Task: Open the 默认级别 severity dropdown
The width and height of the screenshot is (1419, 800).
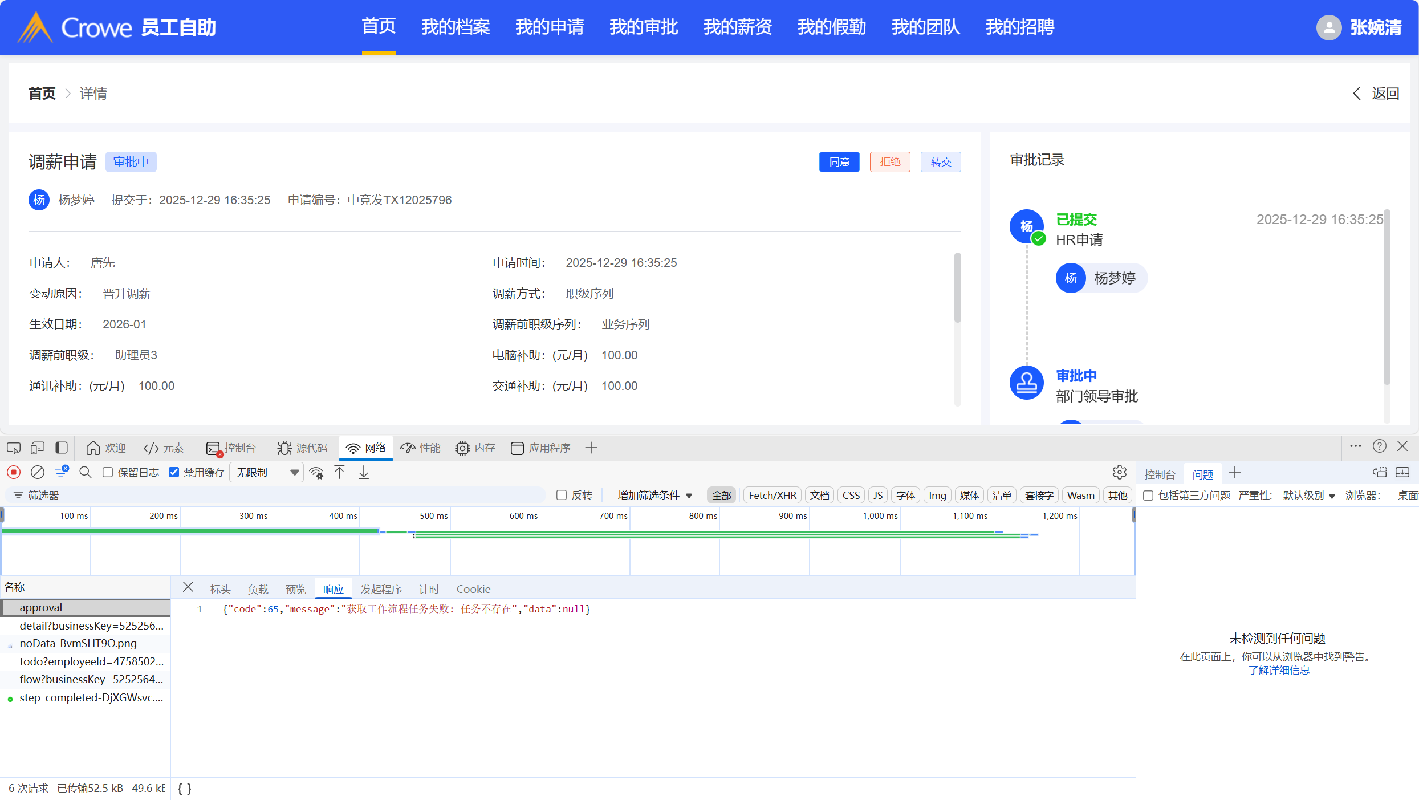Action: [1308, 495]
